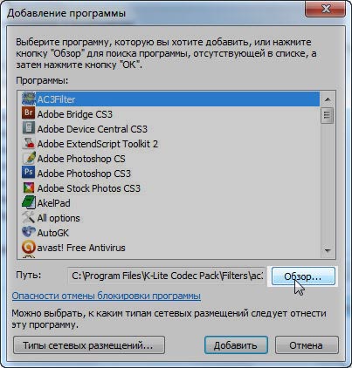Select the Adobe Bridge CS3 icon
The image size is (352, 368).
29,113
